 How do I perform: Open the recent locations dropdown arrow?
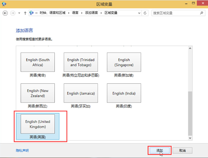tap(19, 13)
